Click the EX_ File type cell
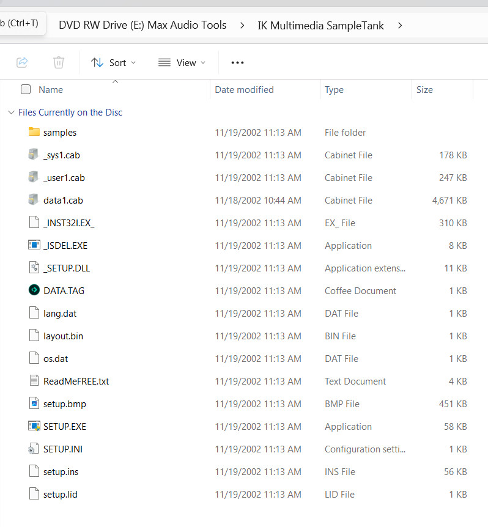 coord(340,223)
